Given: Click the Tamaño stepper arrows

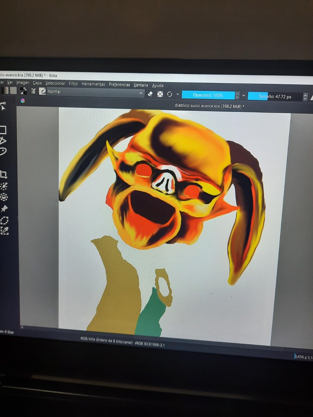Looking at the screenshot, I should [x=305, y=97].
